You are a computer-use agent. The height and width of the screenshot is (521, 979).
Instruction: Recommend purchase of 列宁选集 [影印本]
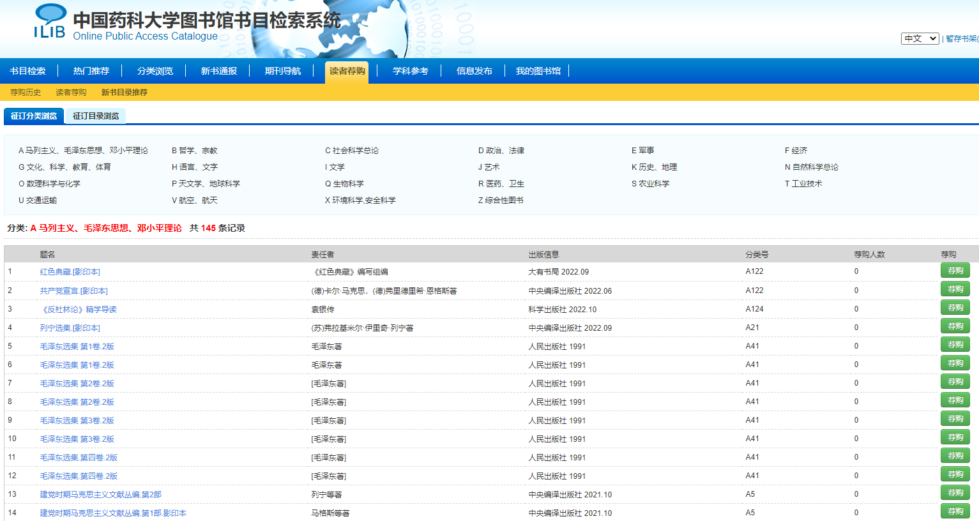tap(955, 326)
